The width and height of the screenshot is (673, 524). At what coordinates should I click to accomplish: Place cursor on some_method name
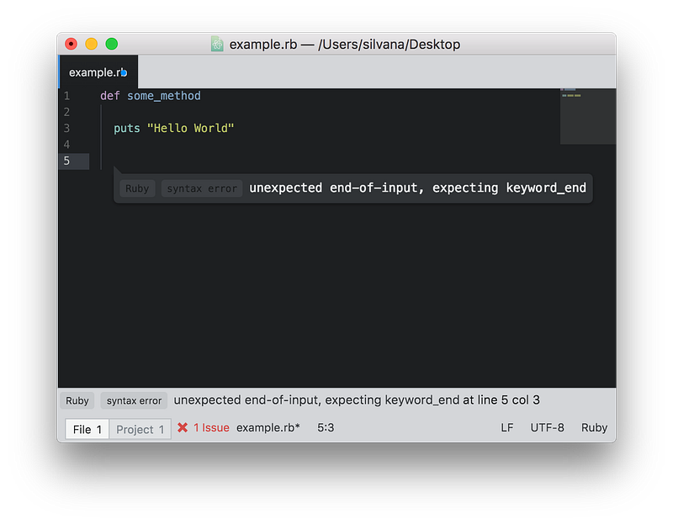[x=163, y=96]
